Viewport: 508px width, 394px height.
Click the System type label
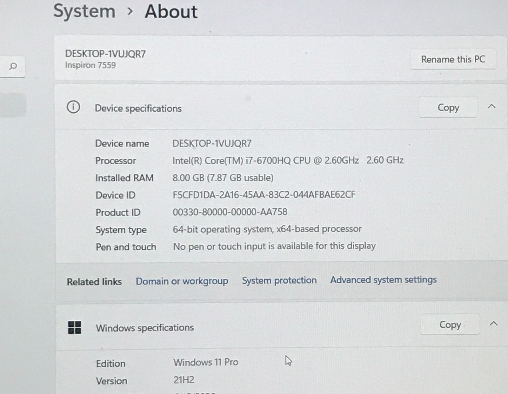(121, 230)
